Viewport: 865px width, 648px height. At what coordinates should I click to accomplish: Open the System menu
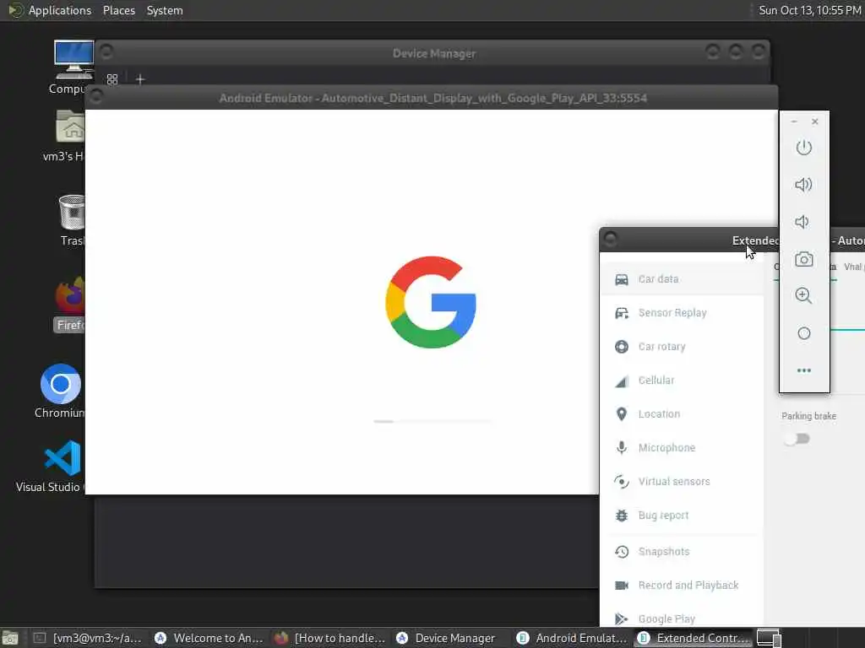click(x=165, y=10)
